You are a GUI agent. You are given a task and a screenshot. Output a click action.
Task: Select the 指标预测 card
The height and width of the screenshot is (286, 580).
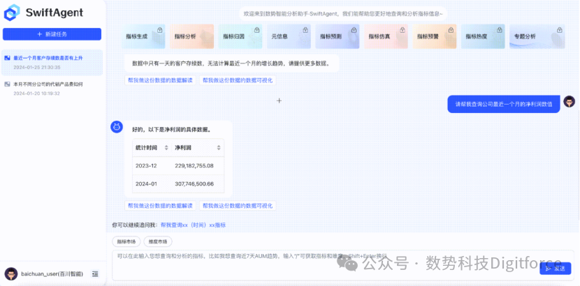338,36
